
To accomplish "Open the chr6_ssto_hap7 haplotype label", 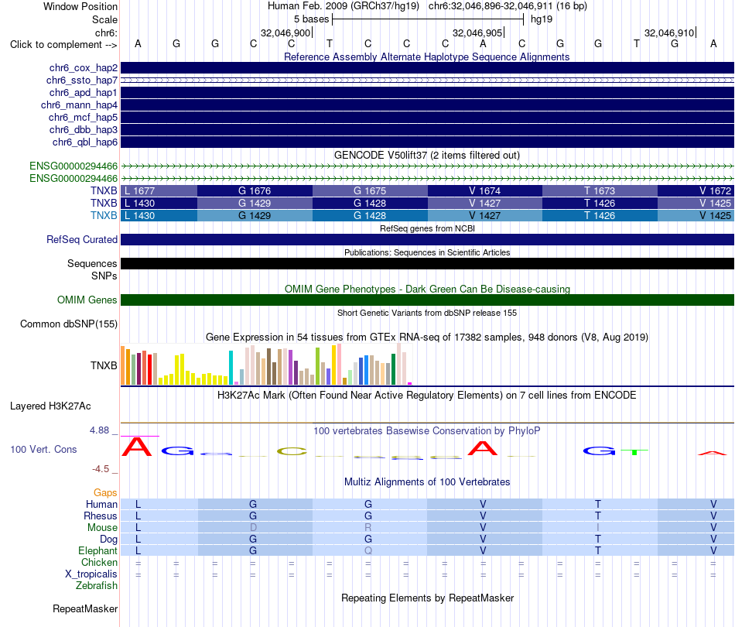I will coord(82,81).
